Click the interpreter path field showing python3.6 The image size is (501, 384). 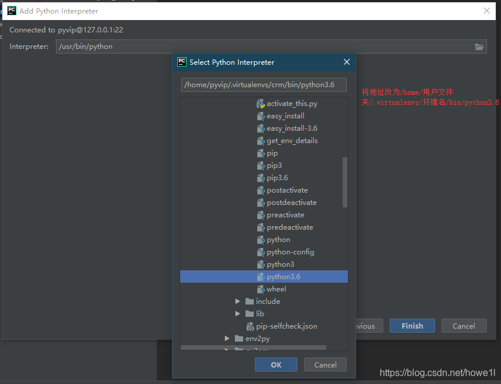point(264,85)
